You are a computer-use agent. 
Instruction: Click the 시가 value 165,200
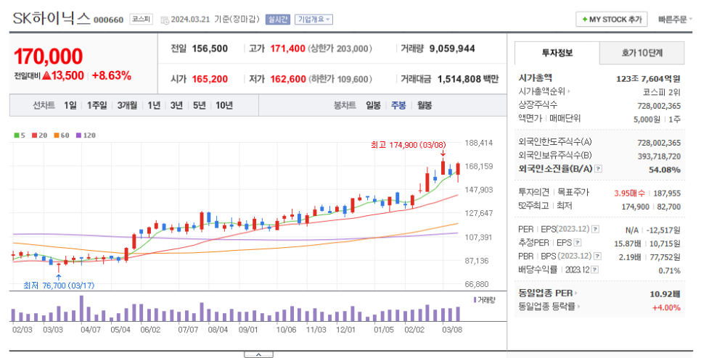pyautogui.click(x=210, y=79)
